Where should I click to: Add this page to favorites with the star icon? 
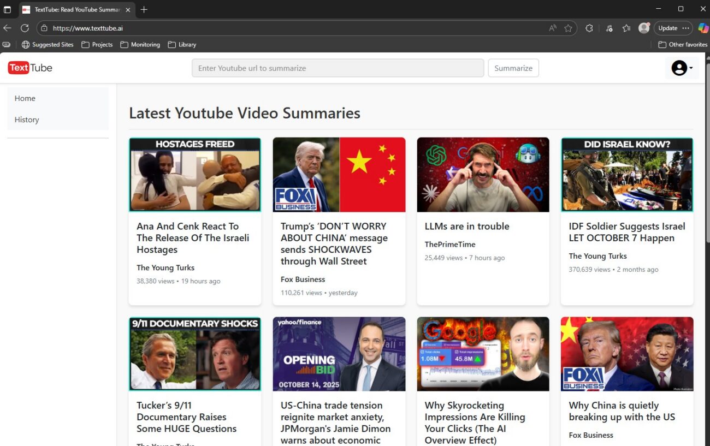pyautogui.click(x=568, y=28)
